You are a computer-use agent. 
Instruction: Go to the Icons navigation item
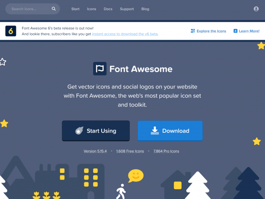click(x=91, y=9)
